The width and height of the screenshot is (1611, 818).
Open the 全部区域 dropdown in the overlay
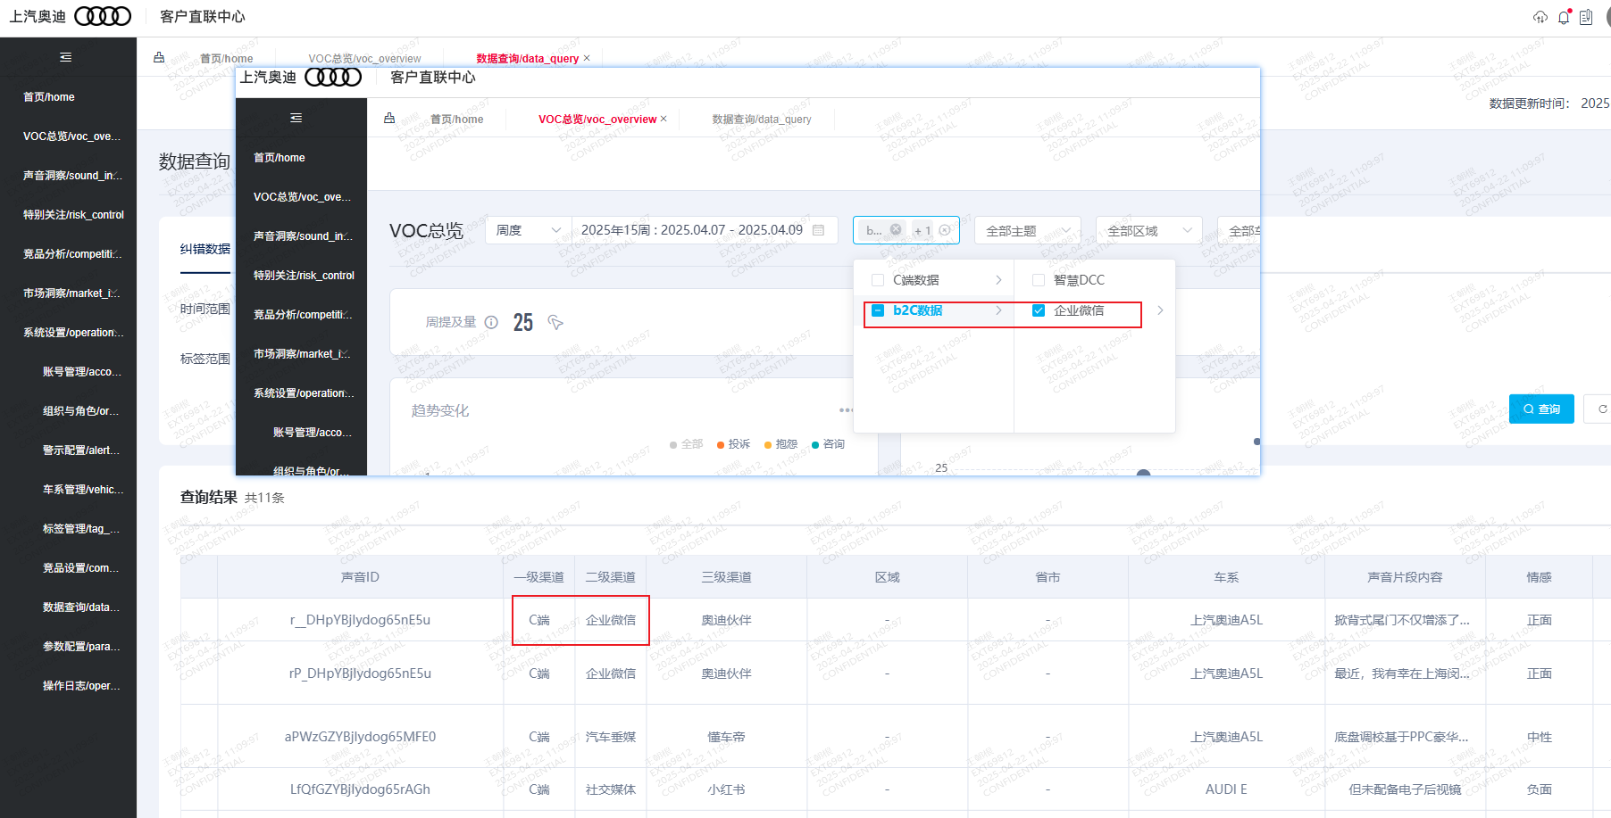1149,230
